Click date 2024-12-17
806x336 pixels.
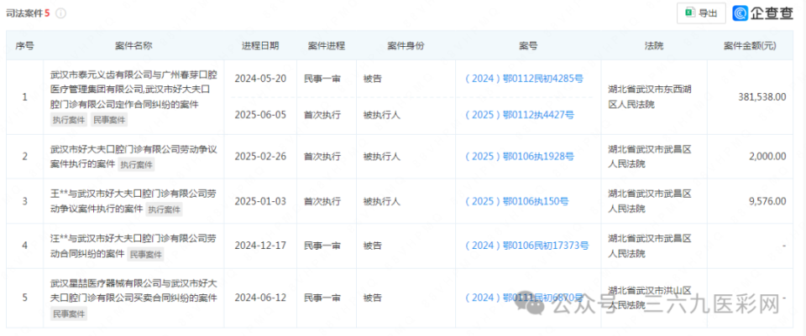(260, 246)
